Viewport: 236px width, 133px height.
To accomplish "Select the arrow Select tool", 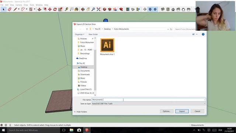I will [x=4, y=10].
